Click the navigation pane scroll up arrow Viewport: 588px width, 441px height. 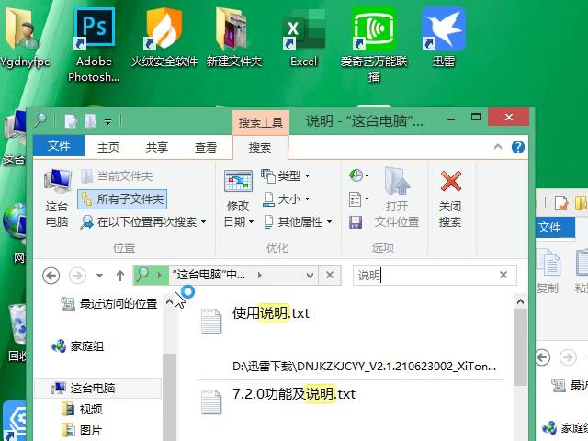point(169,301)
